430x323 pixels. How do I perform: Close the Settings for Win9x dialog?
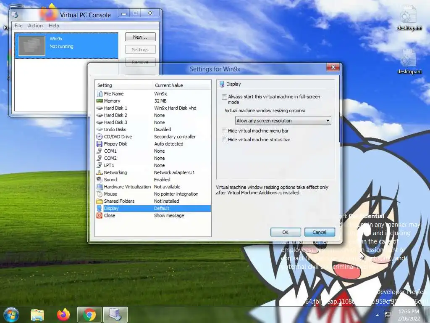click(x=333, y=67)
